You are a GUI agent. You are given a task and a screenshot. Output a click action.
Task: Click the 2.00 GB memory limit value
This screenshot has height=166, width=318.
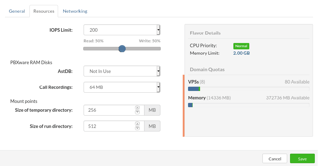[242, 53]
